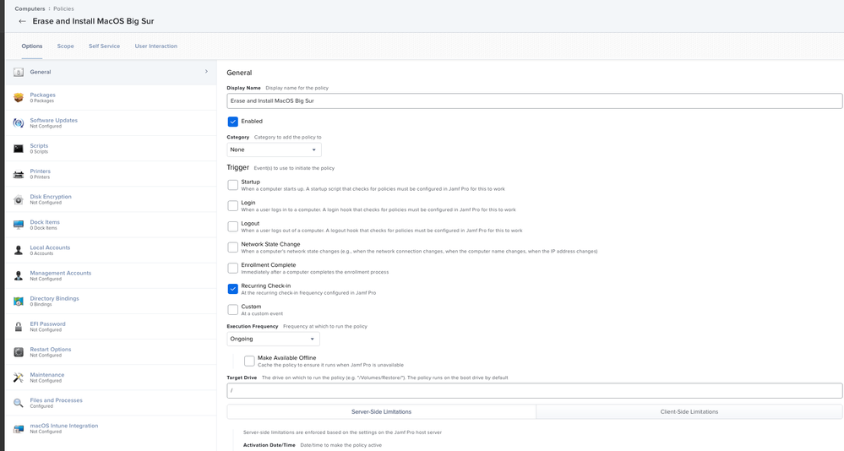The height and width of the screenshot is (451, 844).
Task: Open the Execution Frequency Ongoing dropdown
Action: 273,339
